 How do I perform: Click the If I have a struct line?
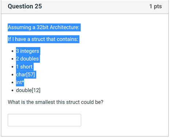coord(43,39)
